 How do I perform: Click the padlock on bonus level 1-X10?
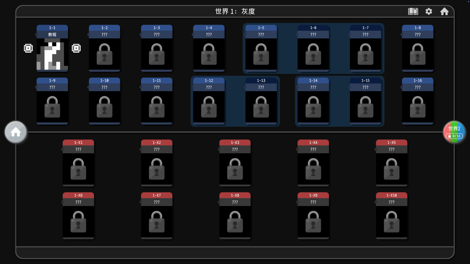coord(392,222)
